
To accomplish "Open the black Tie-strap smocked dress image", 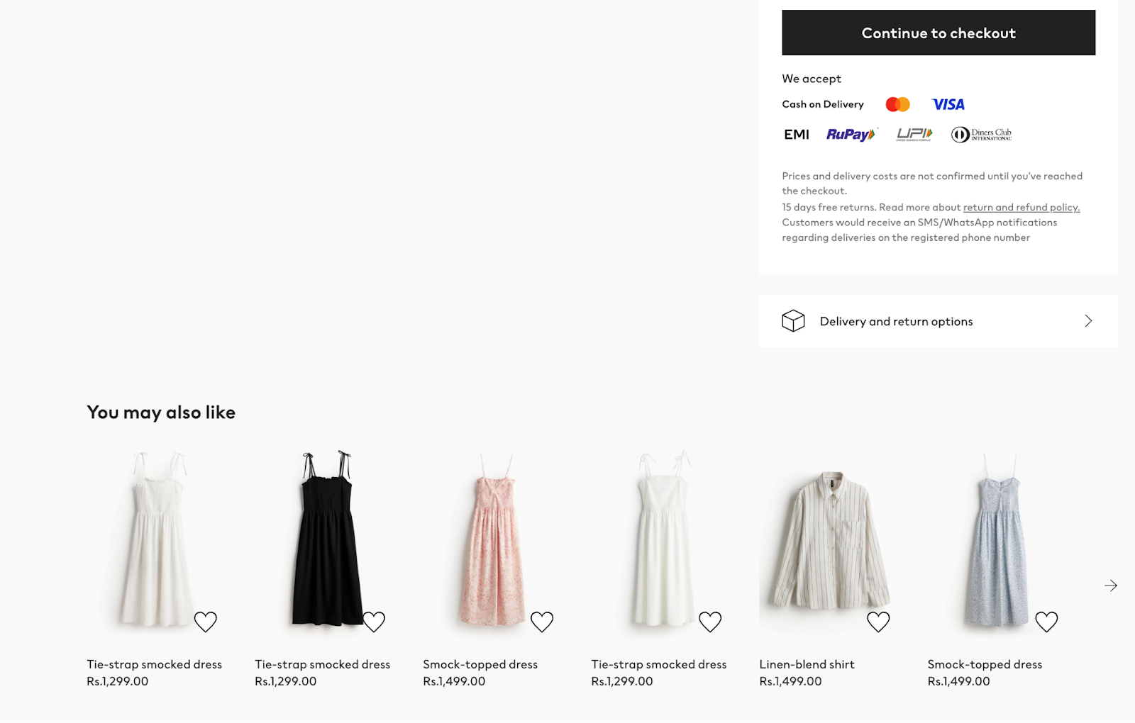I will (x=326, y=539).
